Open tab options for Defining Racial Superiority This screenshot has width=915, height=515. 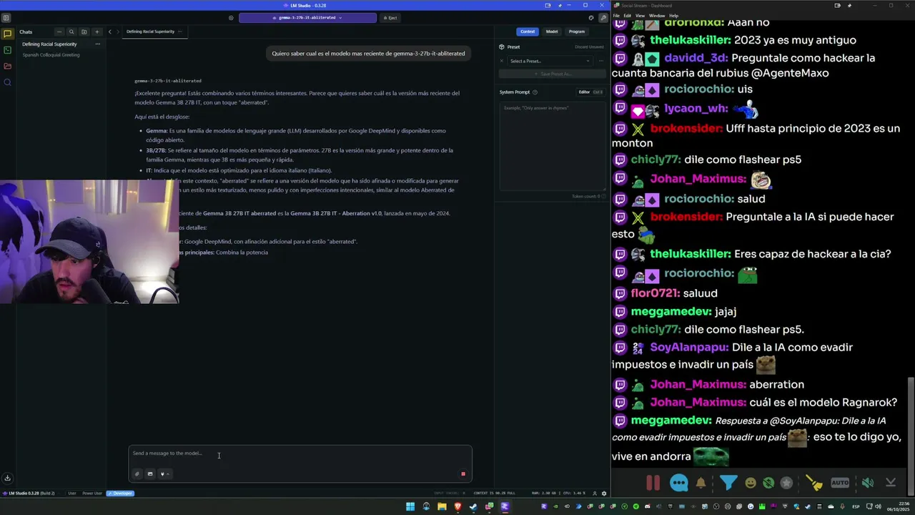pos(179,31)
